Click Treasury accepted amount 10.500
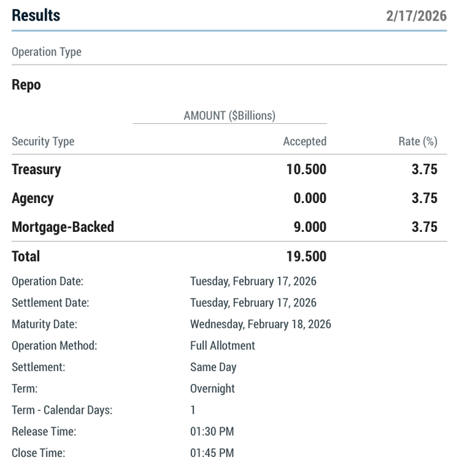Image resolution: width=462 pixels, height=468 pixels. pyautogui.click(x=306, y=169)
